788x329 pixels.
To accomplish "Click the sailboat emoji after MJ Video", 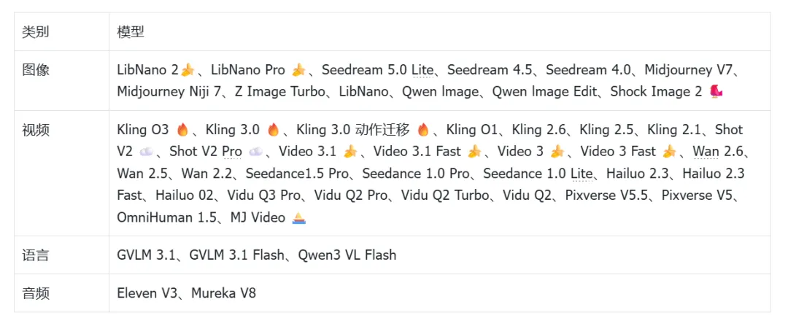I will coord(299,217).
